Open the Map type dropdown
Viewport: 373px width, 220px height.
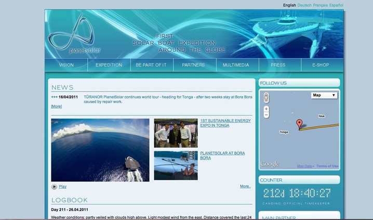[324, 95]
